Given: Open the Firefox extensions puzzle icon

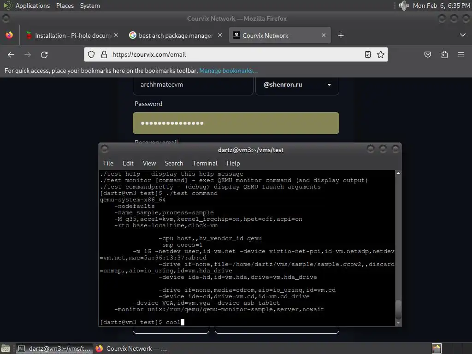Looking at the screenshot, I should pos(444,54).
